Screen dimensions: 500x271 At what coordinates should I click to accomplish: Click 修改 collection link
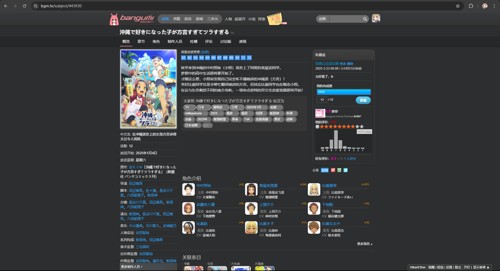click(x=343, y=64)
